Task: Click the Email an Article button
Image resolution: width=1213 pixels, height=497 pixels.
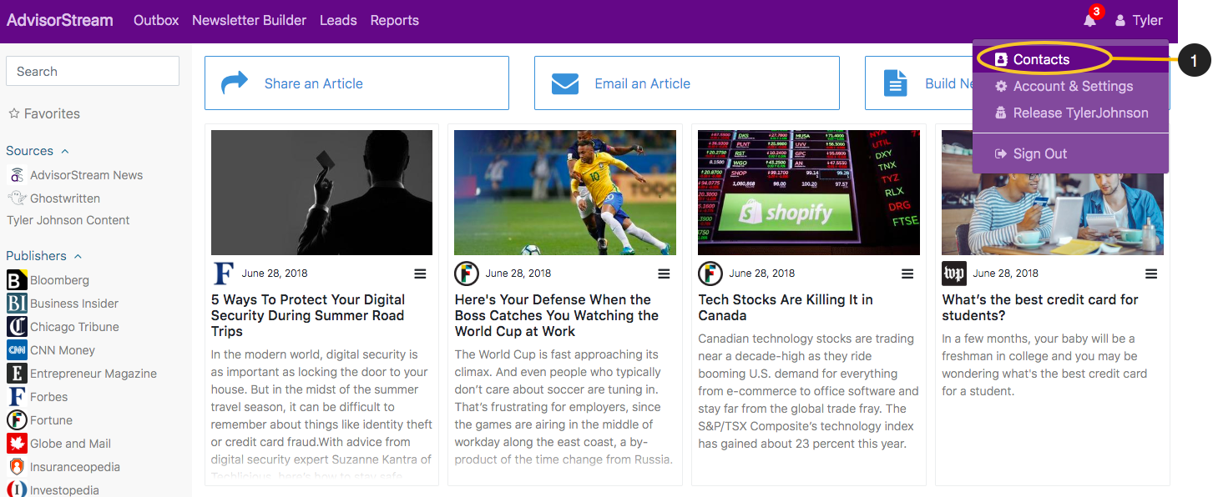Action: (686, 83)
